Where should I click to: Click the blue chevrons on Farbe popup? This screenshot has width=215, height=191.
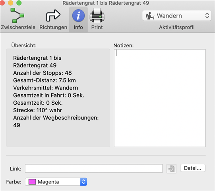click(x=83, y=182)
